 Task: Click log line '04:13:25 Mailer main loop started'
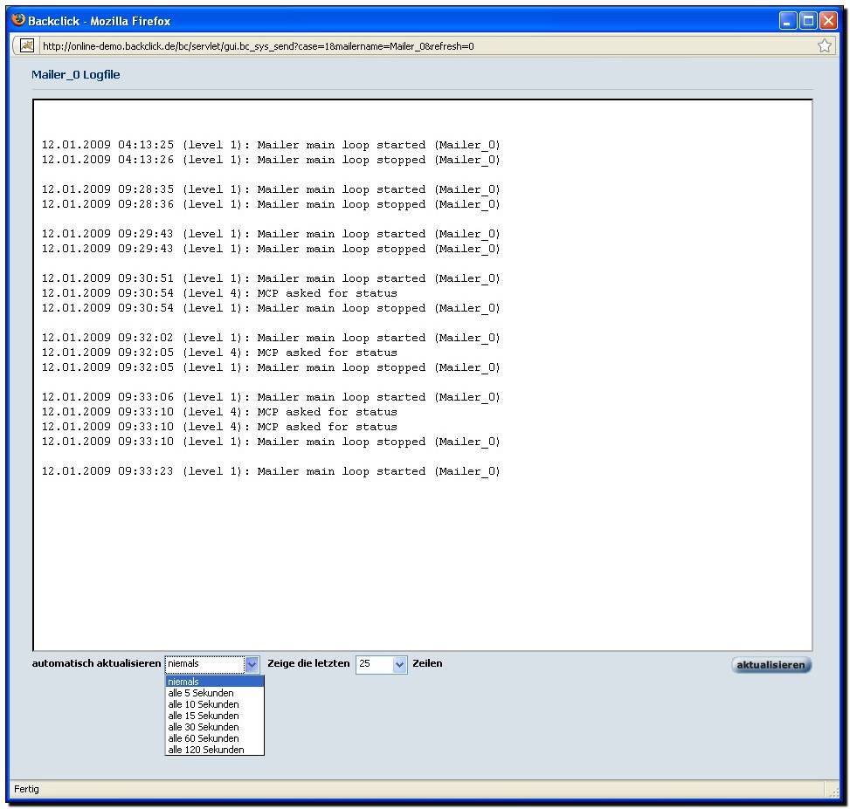[x=271, y=145]
